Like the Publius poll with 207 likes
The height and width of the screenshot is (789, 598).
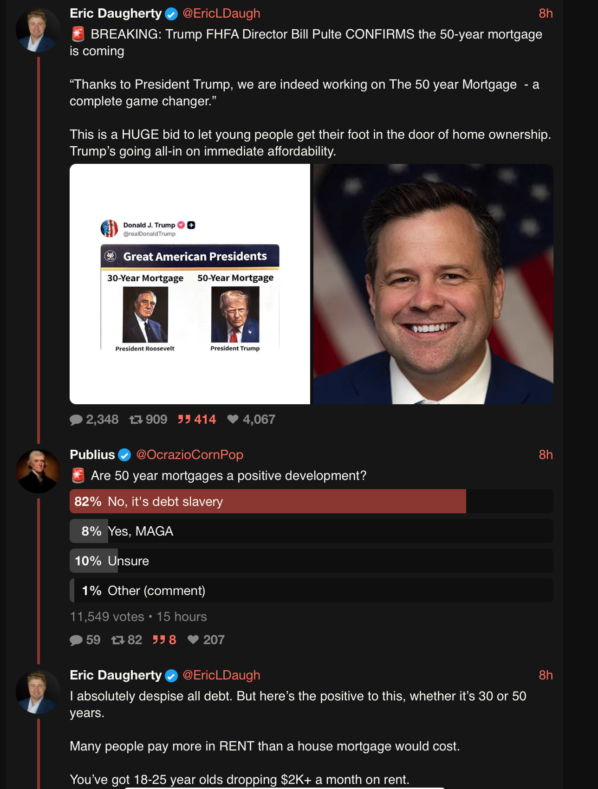[193, 640]
